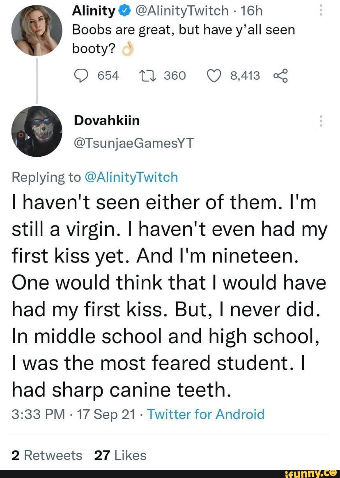The width and height of the screenshot is (340, 478).
Task: Click the Alinity display name
Action: coord(93,12)
